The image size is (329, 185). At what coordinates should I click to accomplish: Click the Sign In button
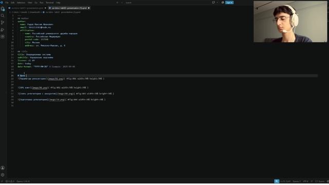229,3
